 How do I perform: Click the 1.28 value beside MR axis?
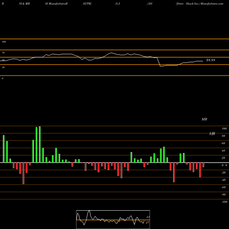(212, 134)
